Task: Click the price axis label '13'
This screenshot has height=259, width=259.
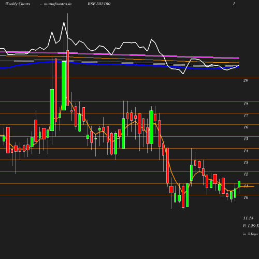Action: (246, 162)
